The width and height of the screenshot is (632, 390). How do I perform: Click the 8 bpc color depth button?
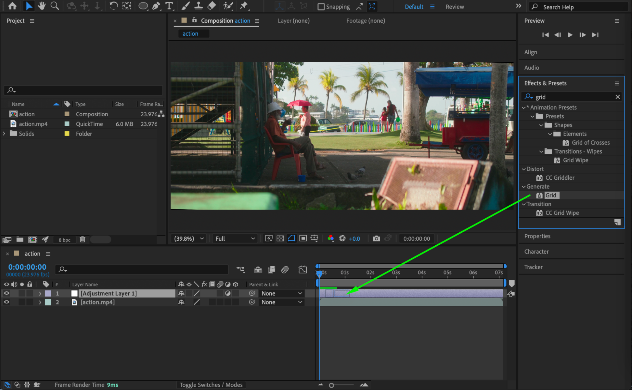click(x=64, y=240)
